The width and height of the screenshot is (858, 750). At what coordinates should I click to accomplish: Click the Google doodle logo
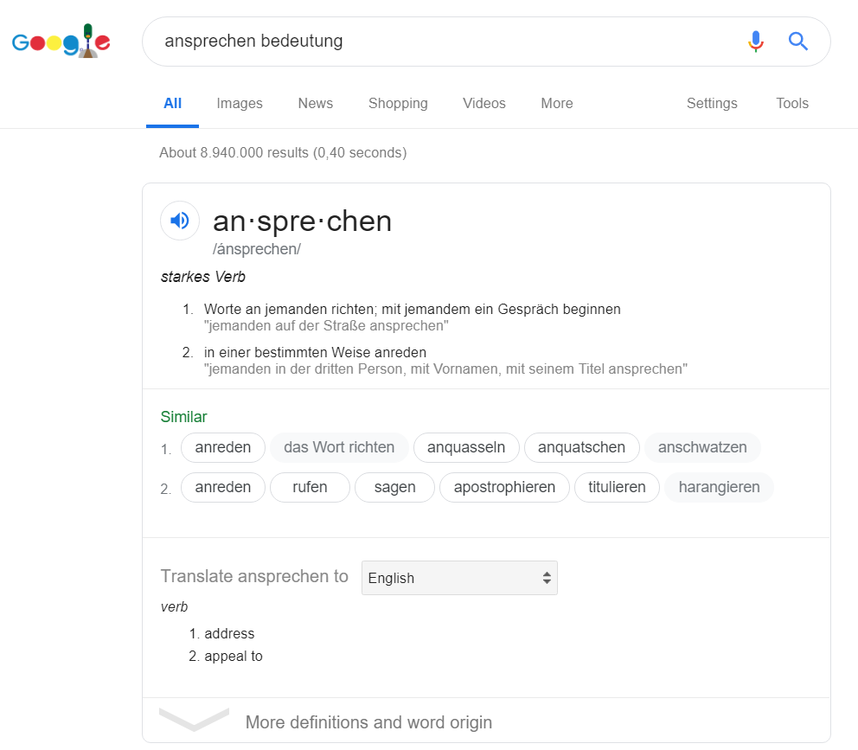click(x=61, y=41)
